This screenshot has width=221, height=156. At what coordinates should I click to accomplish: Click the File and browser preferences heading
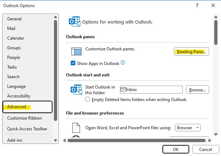tap(95, 113)
